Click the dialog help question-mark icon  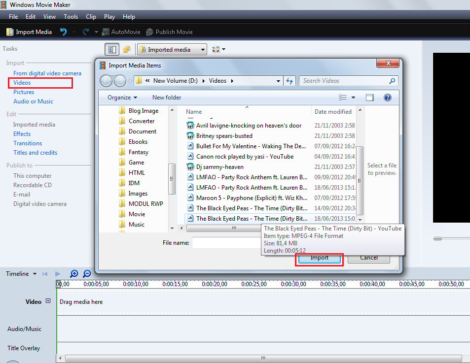pos(387,98)
